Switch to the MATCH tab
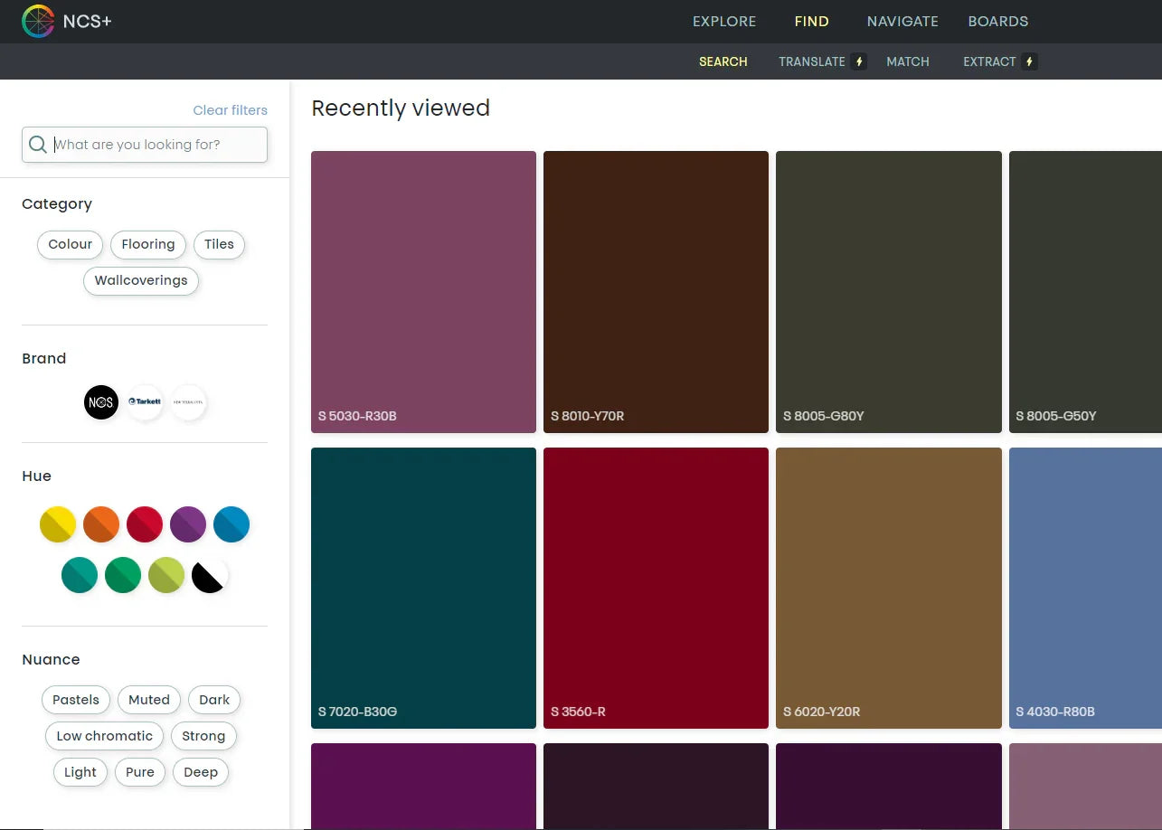 click(x=907, y=61)
